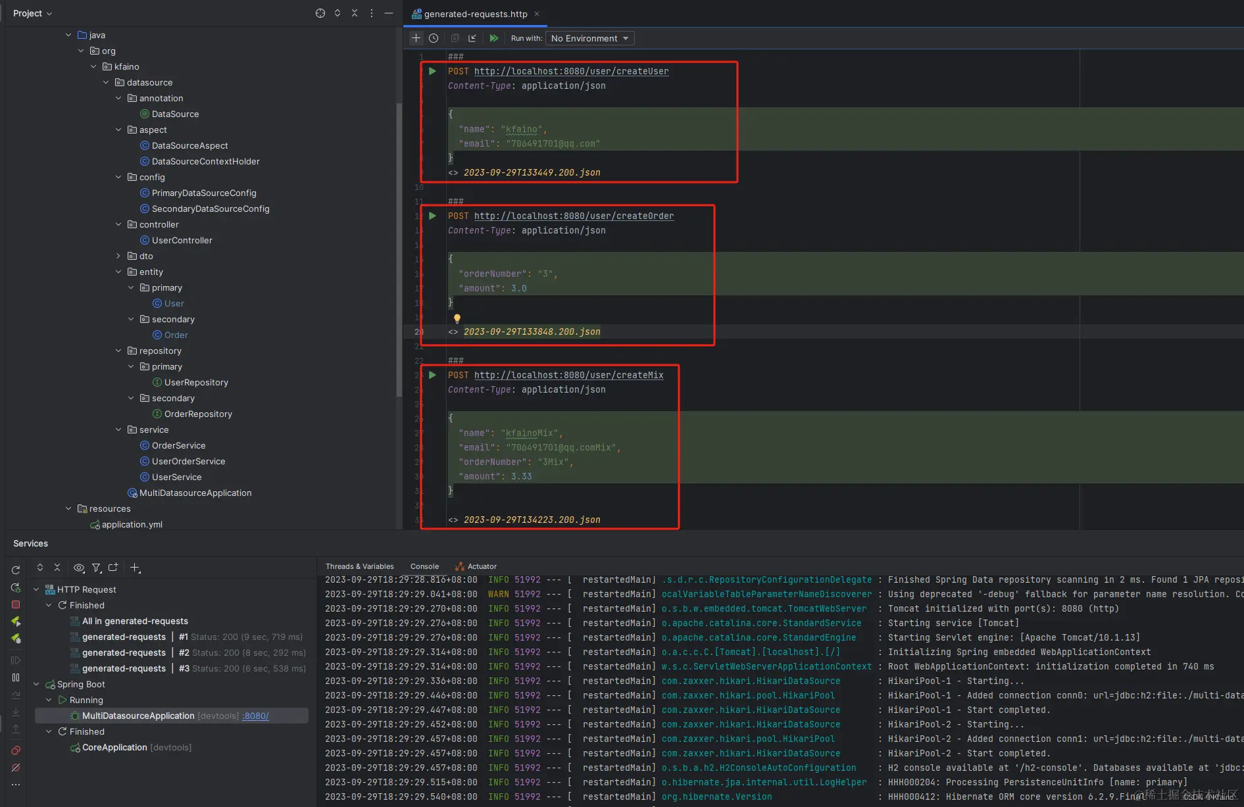Open the Project view dropdown
The image size is (1244, 807).
click(32, 13)
